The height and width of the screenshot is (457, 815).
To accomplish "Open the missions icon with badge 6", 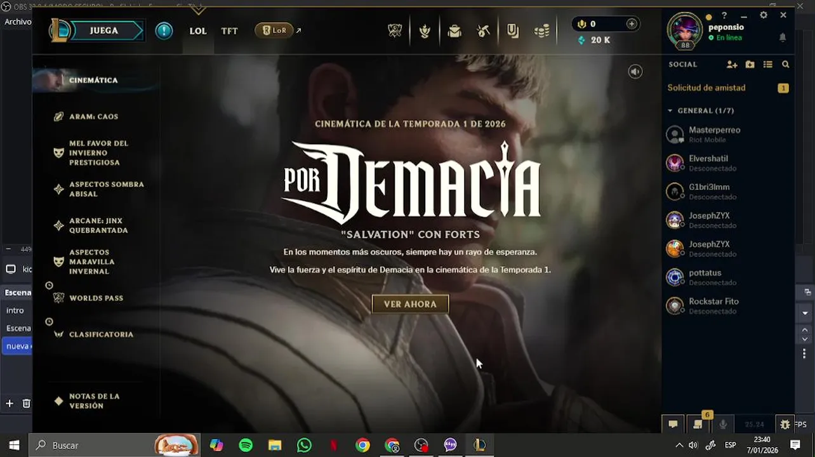I will pos(698,423).
